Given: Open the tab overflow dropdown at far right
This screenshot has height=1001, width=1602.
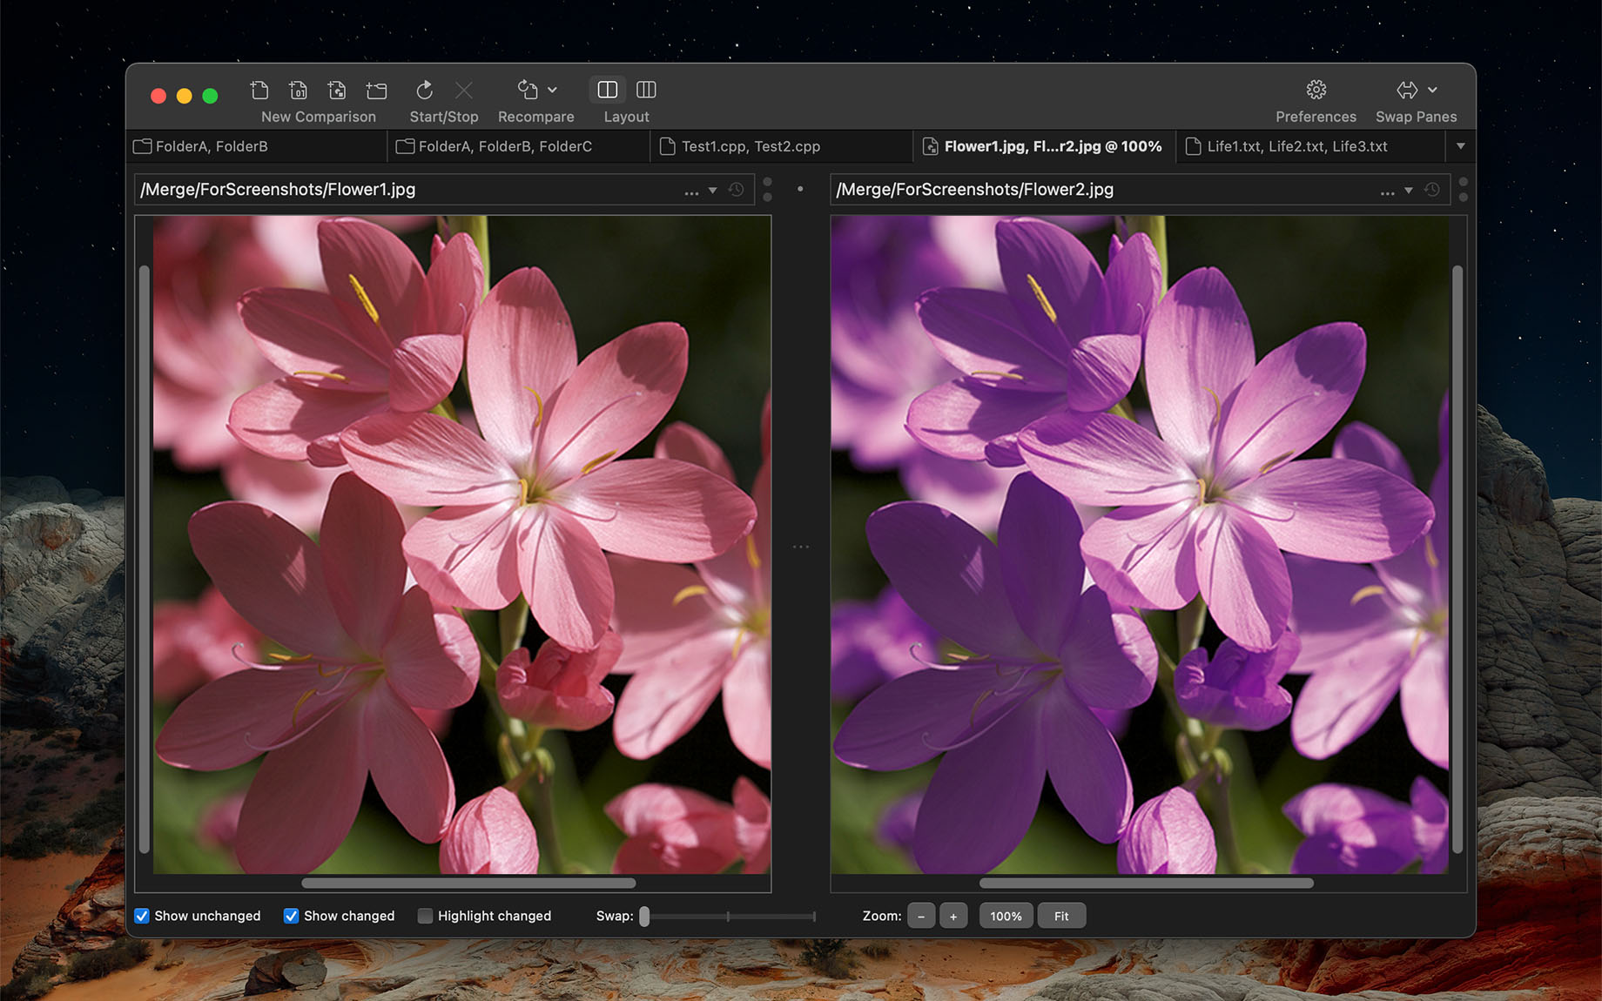Looking at the screenshot, I should 1461,146.
